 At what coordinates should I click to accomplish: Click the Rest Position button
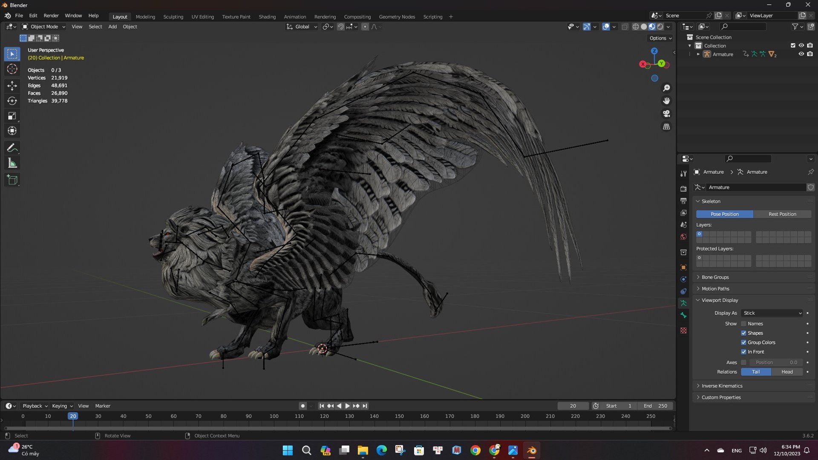click(782, 214)
